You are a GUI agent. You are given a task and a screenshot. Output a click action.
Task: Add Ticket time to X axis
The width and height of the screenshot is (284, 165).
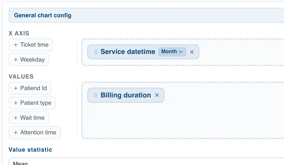34,45
